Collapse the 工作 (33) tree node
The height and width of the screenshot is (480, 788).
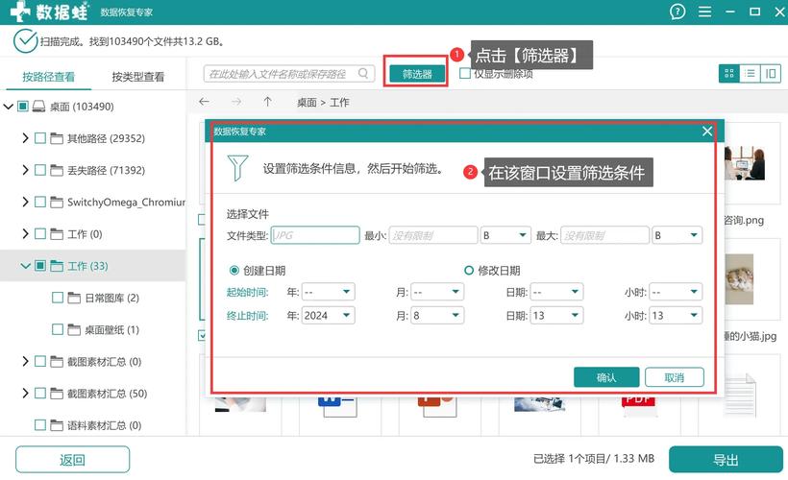[25, 266]
